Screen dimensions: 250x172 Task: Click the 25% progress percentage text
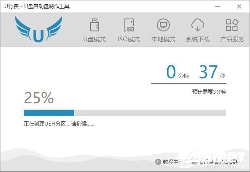pyautogui.click(x=39, y=98)
